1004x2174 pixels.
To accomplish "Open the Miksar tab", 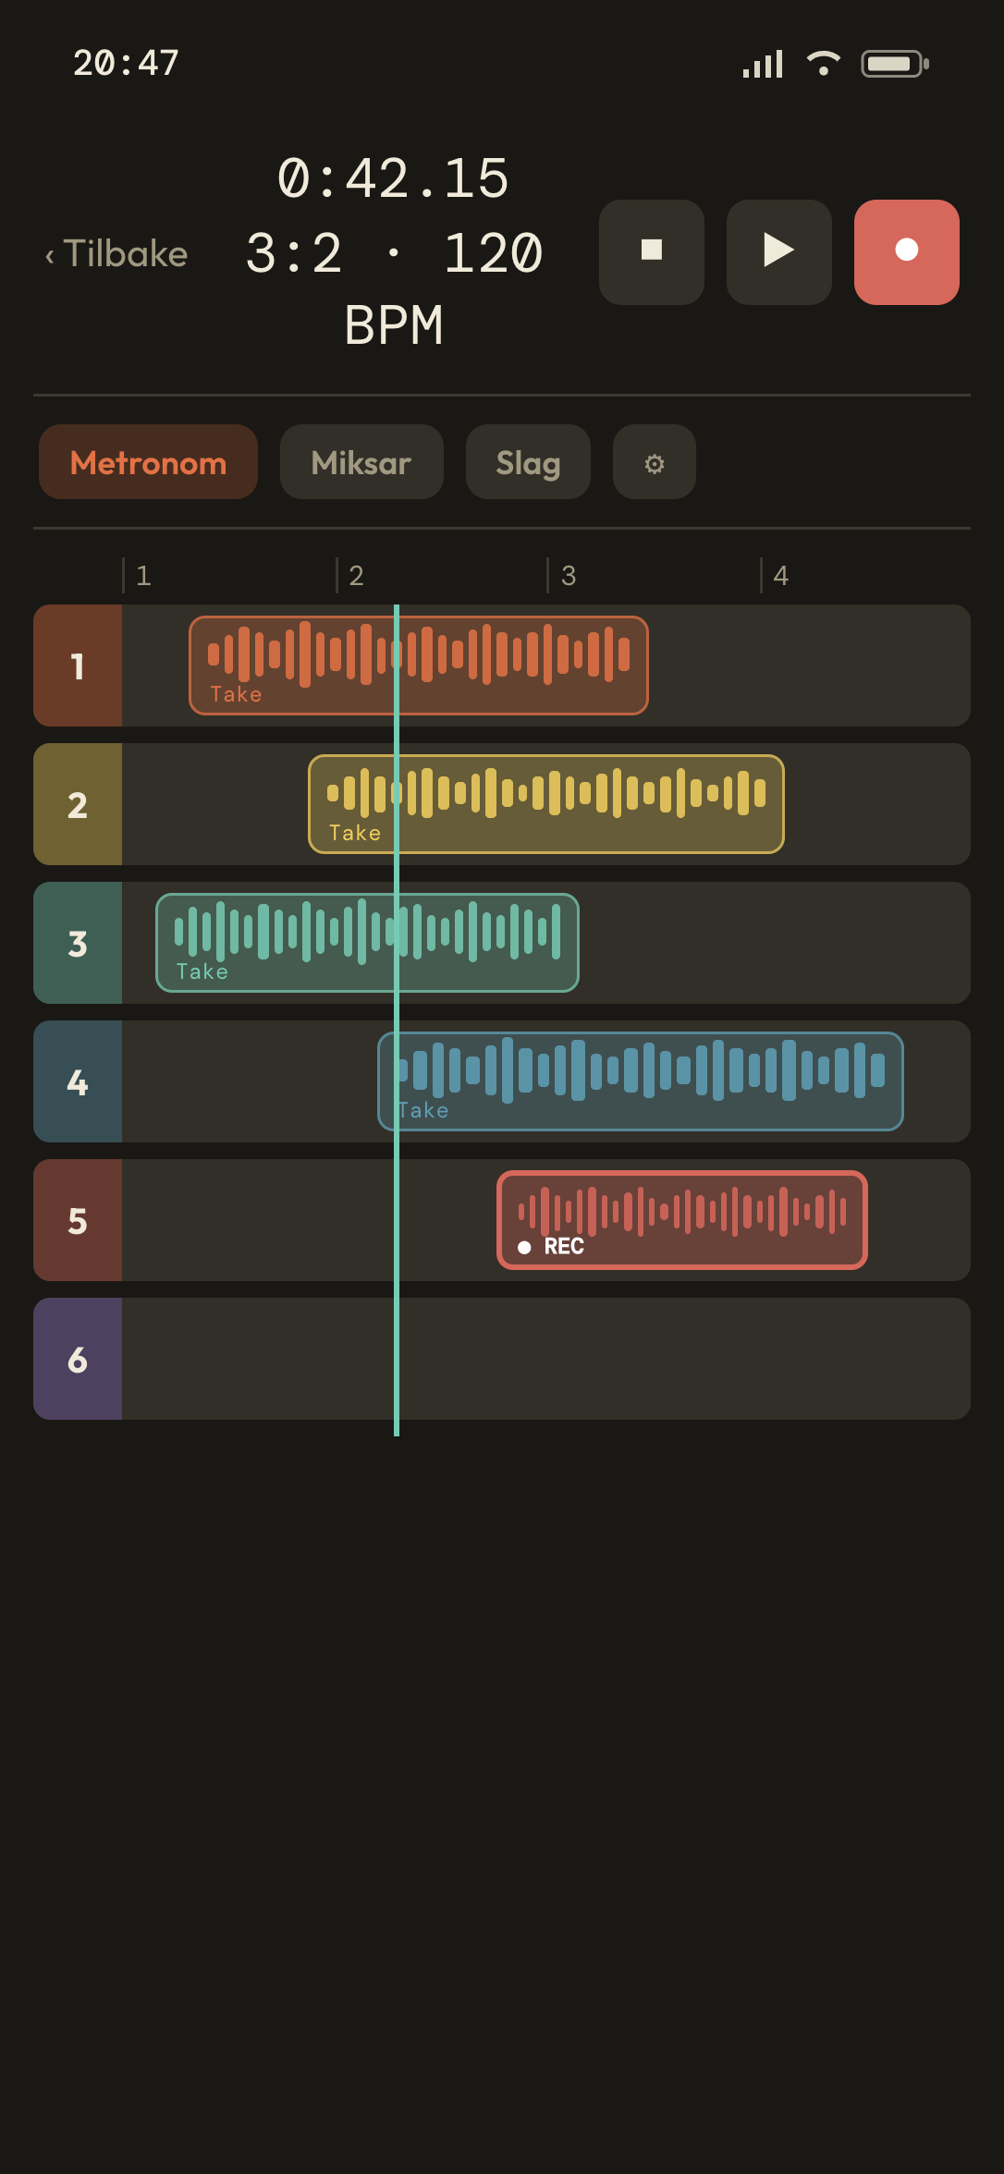I will (361, 462).
